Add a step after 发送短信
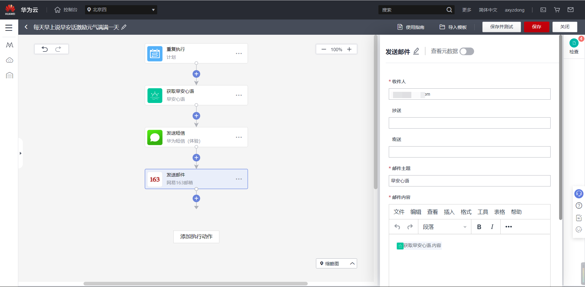Image resolution: width=585 pixels, height=287 pixels. coord(196,158)
